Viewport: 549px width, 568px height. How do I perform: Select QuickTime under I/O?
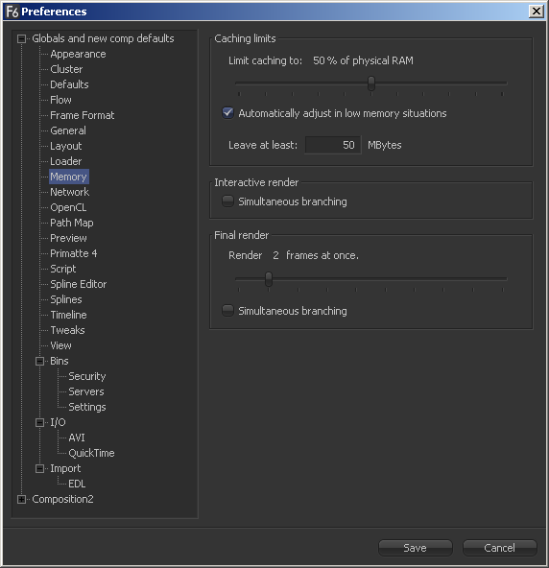coord(91,453)
